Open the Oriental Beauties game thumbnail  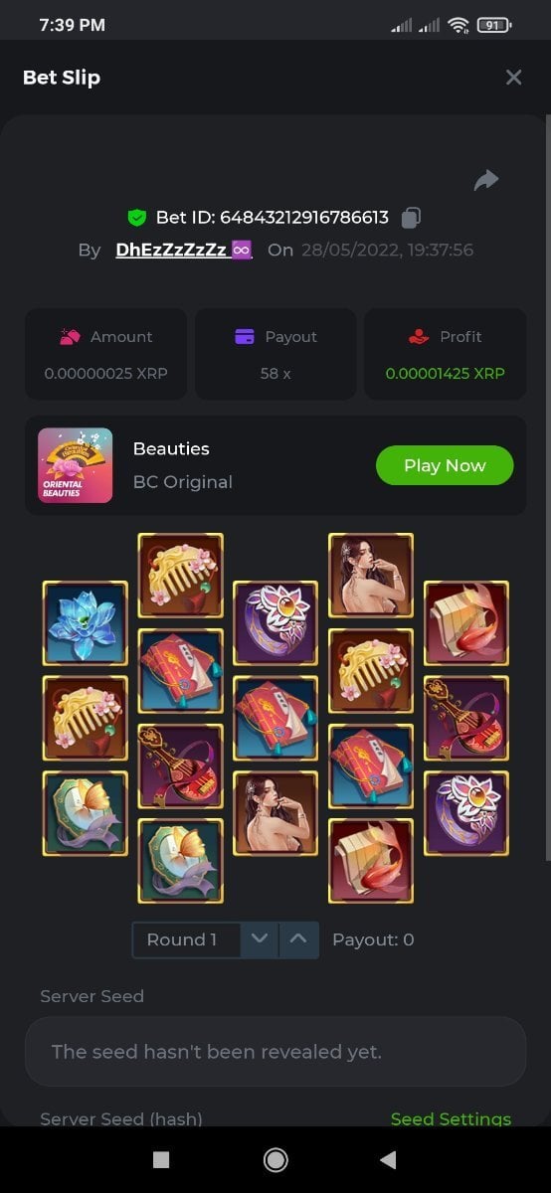pos(76,465)
